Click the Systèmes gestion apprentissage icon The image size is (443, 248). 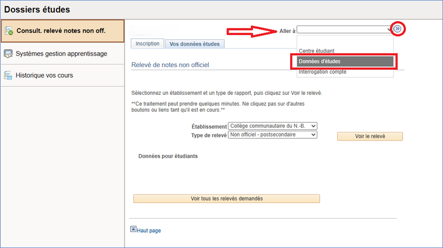pyautogui.click(x=8, y=54)
